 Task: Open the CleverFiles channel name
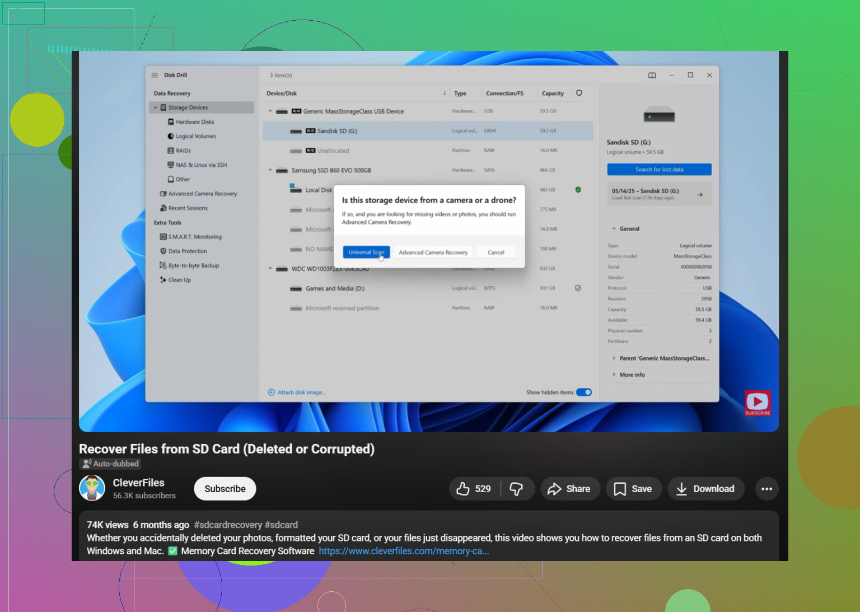pyautogui.click(x=139, y=483)
